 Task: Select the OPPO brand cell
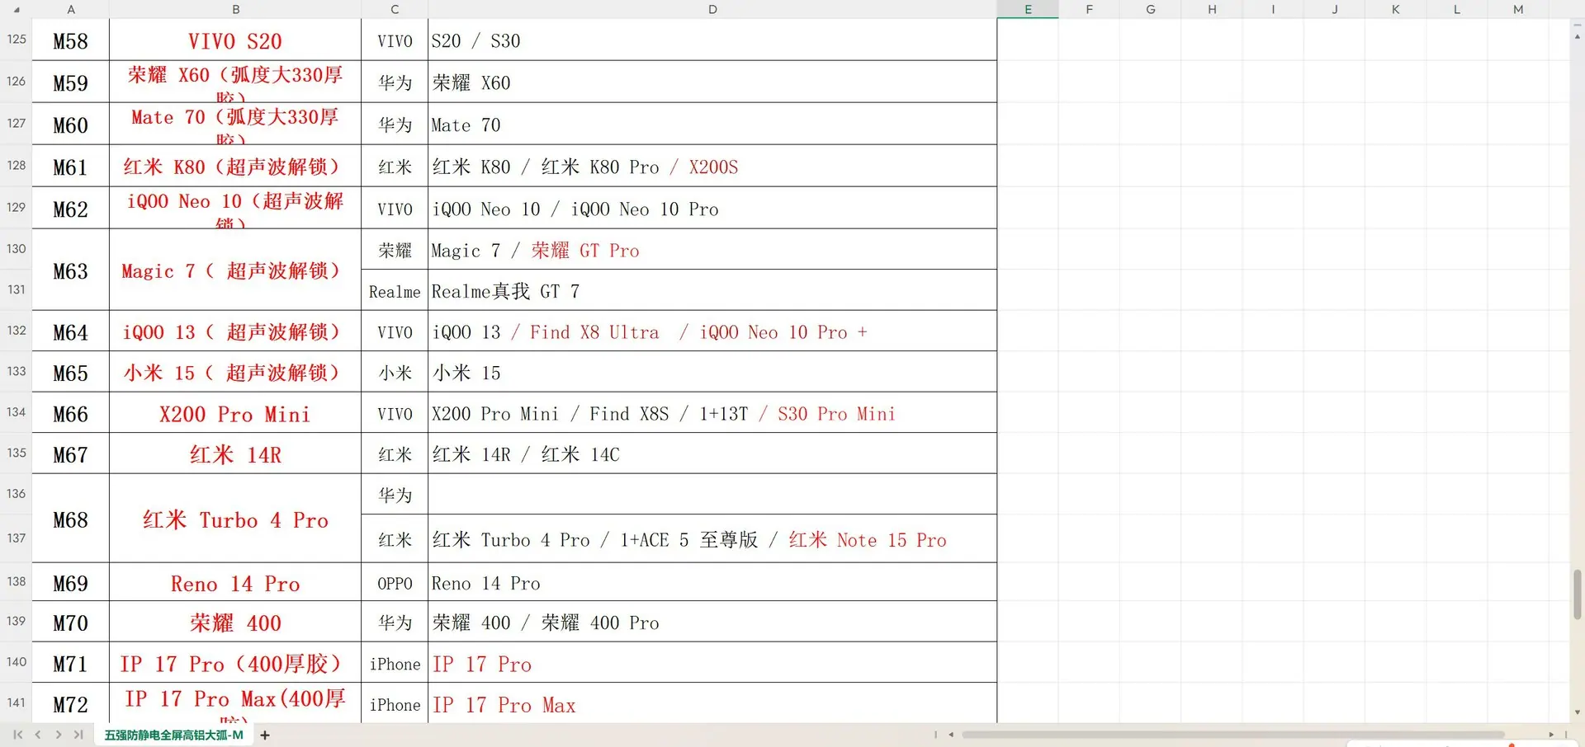tap(395, 582)
